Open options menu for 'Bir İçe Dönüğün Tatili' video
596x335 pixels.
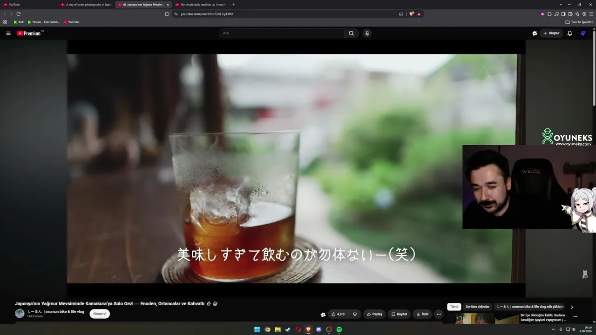click(x=576, y=316)
